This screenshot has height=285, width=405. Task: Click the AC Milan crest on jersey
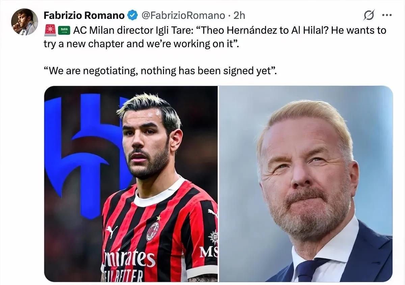(153, 231)
